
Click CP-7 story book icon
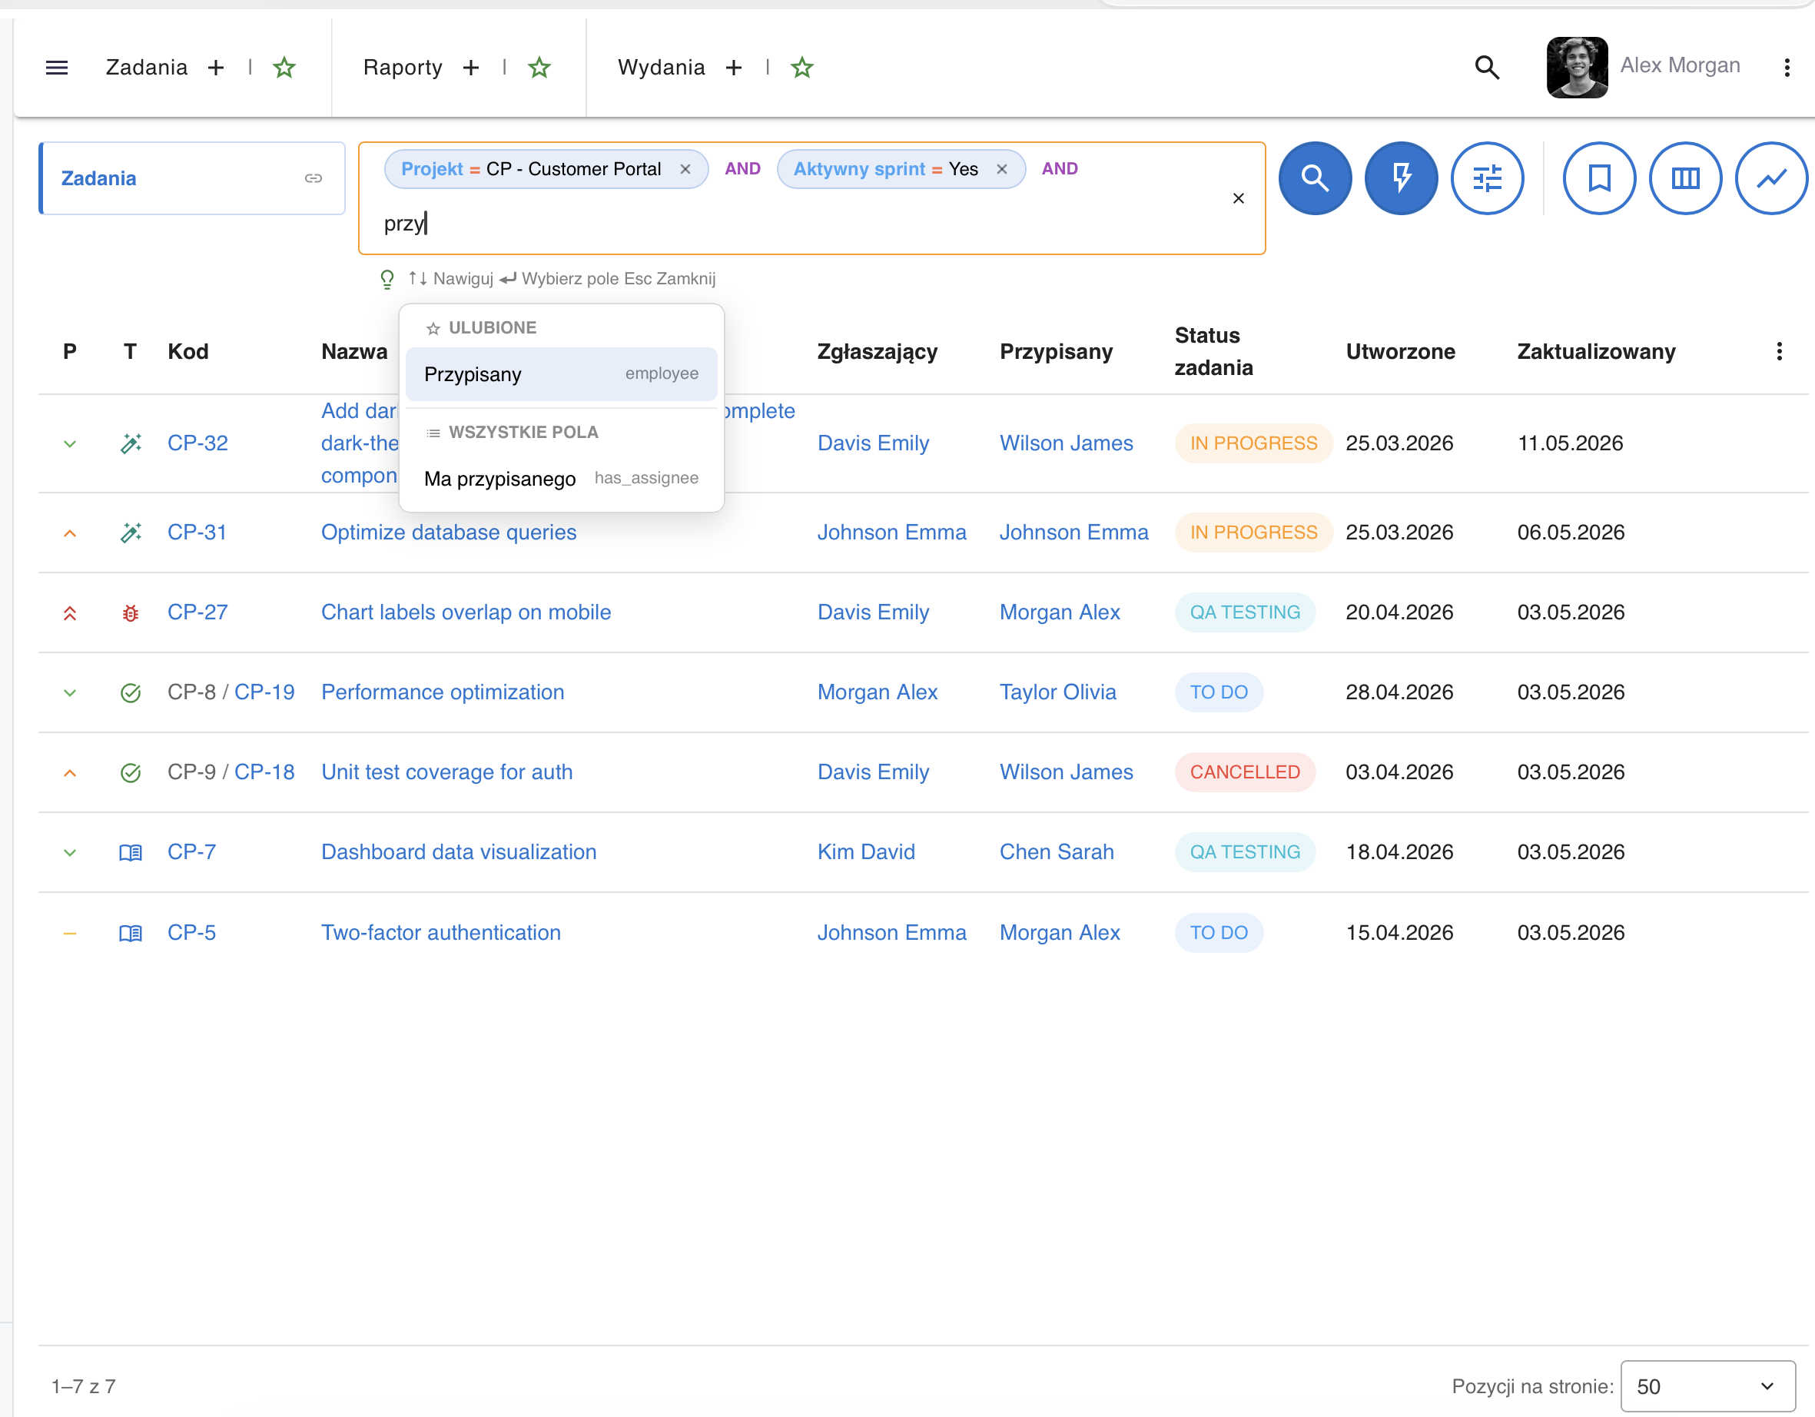(131, 853)
